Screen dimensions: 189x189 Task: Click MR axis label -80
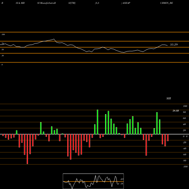point(184,161)
